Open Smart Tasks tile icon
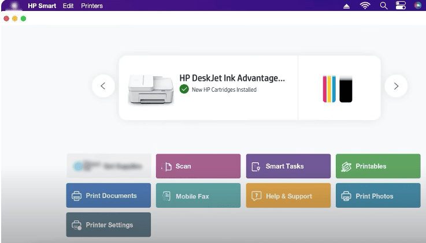 (256, 166)
